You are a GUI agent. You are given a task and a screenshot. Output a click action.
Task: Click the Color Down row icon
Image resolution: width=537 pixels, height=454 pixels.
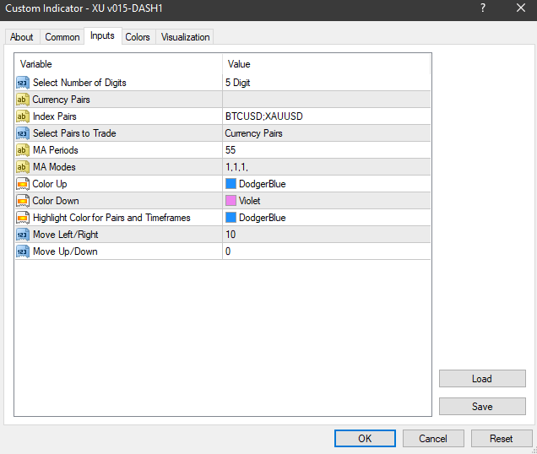pos(23,201)
